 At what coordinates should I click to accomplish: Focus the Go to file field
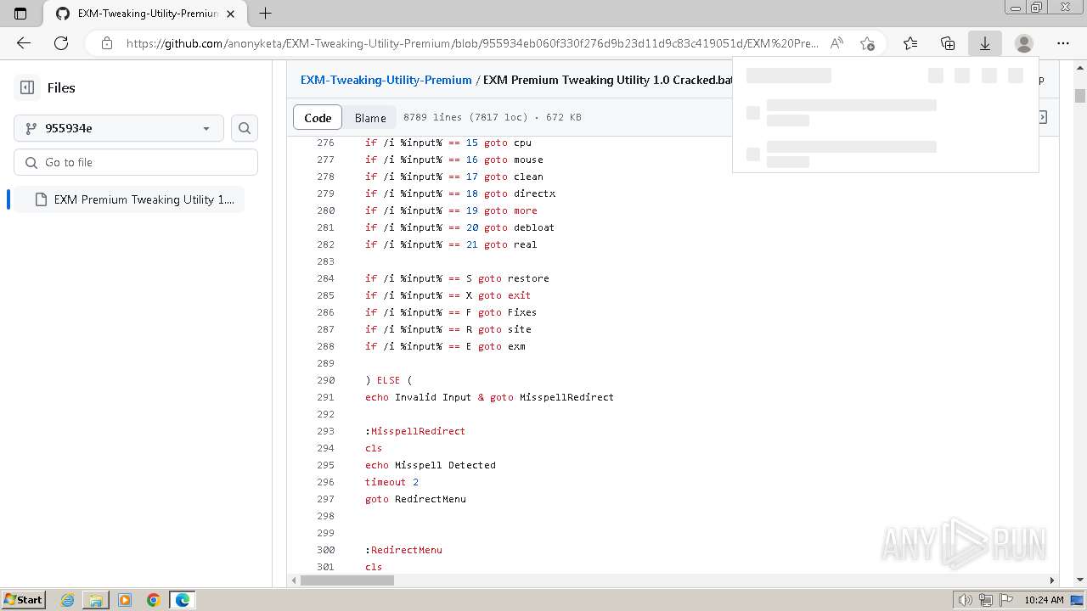136,162
